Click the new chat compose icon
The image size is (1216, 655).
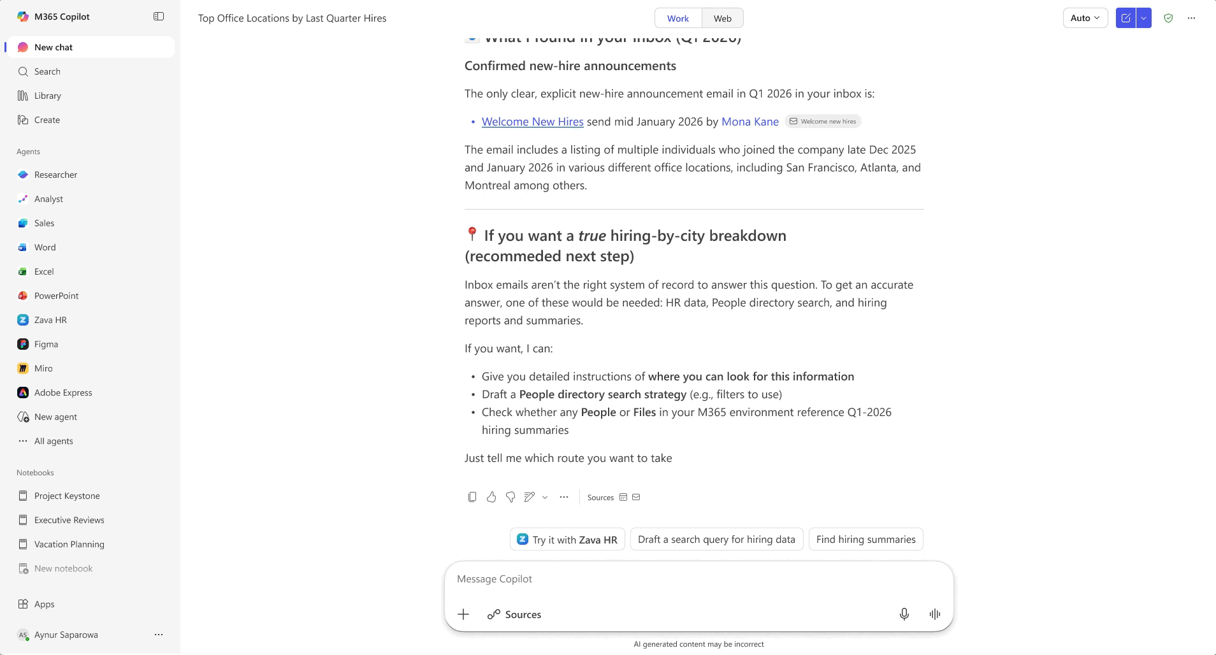(1126, 18)
